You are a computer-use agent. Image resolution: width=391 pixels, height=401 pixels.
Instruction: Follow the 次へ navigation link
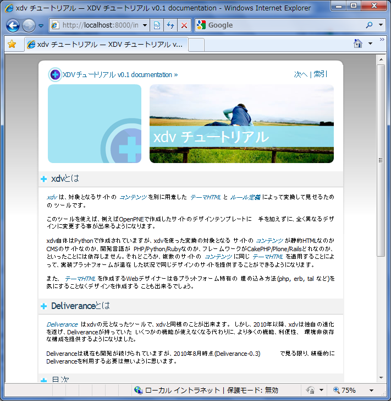click(x=301, y=74)
